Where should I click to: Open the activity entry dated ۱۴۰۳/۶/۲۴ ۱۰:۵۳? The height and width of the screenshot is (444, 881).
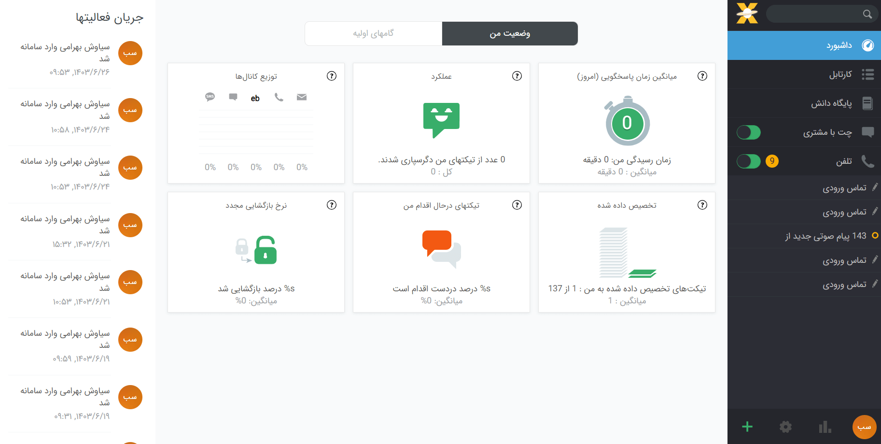click(65, 174)
